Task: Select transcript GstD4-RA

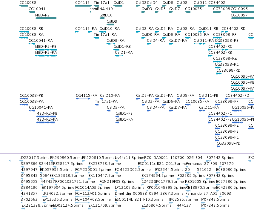Action: pyautogui.click(x=156, y=41)
